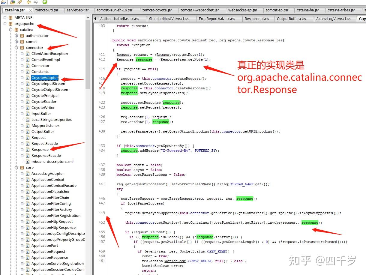
Task: Click the class icon beside Constants
Action: [x=28, y=72]
